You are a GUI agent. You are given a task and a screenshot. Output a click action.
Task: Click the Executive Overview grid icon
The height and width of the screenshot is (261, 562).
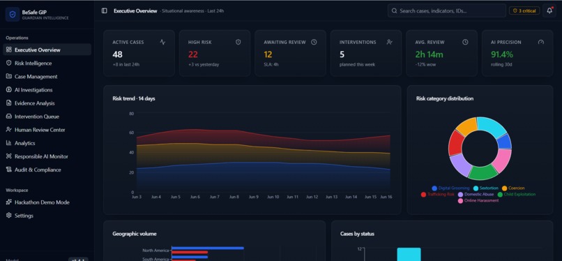(x=9, y=50)
